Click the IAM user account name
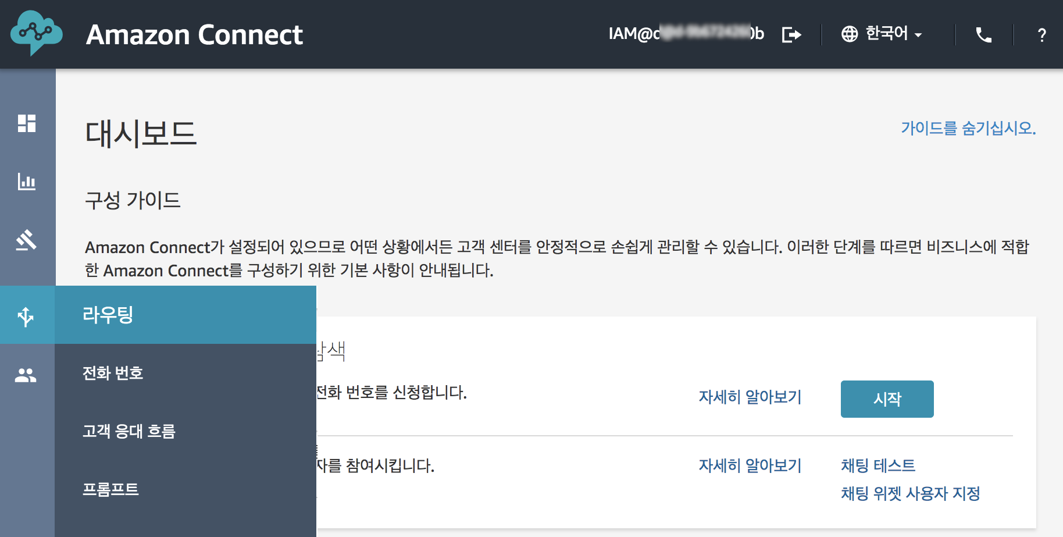The width and height of the screenshot is (1063, 537). (686, 34)
